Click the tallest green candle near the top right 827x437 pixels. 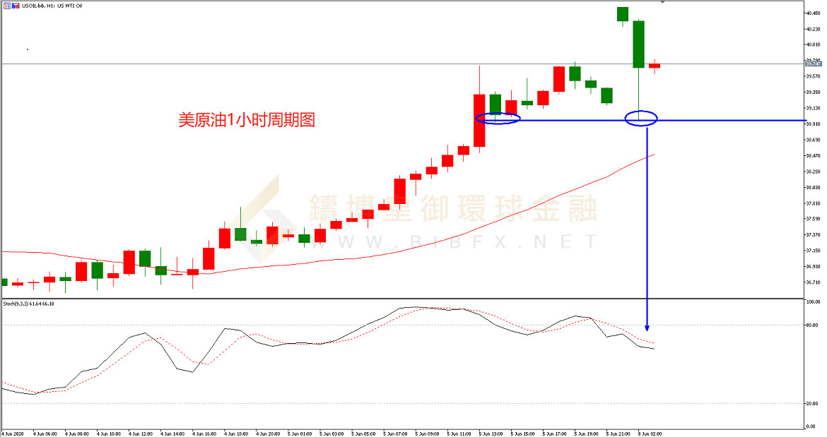[x=638, y=44]
